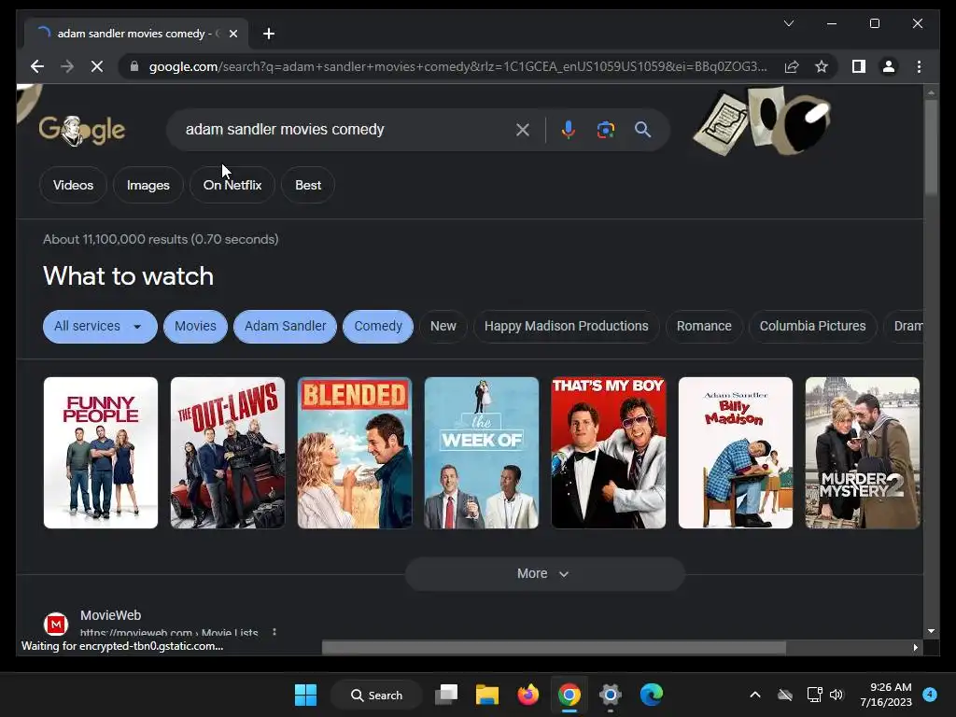Open the Windows Start menu

click(305, 695)
